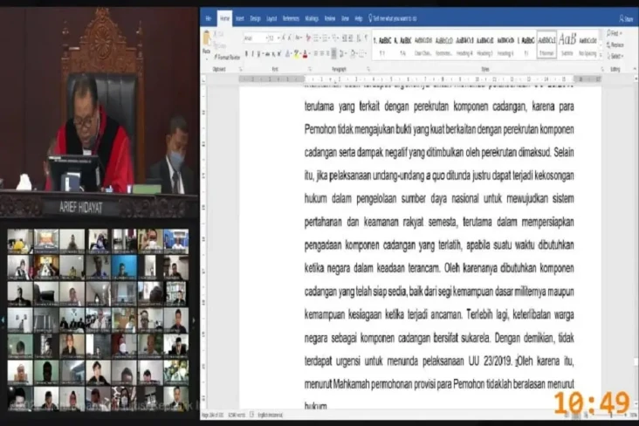This screenshot has height=426, width=639.
Task: Pick the yellow text highlight color
Action: [296, 53]
